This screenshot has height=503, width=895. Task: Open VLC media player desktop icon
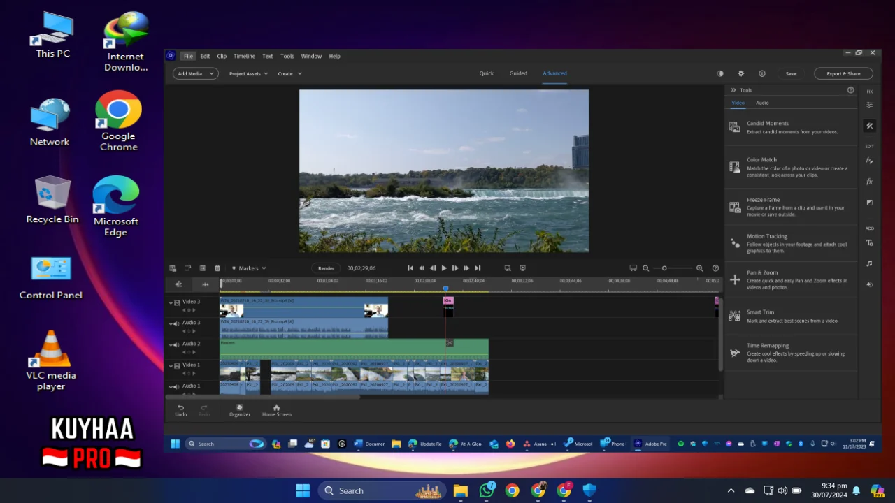click(x=51, y=360)
